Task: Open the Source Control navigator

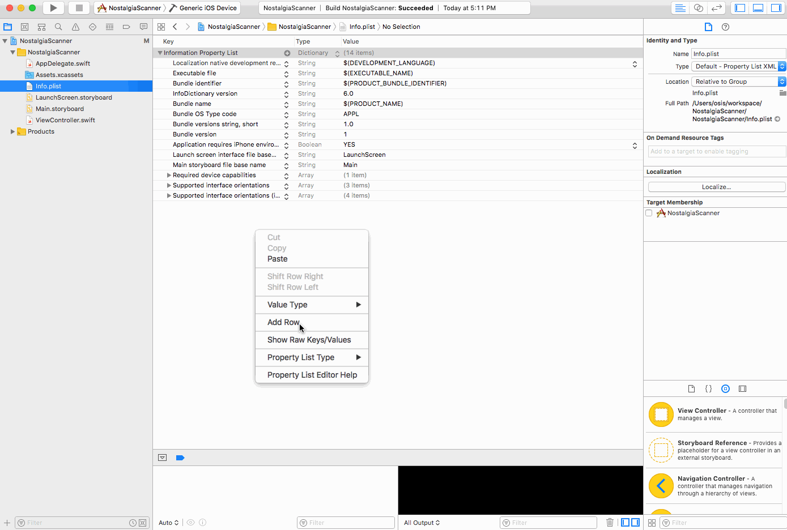Action: (24, 27)
